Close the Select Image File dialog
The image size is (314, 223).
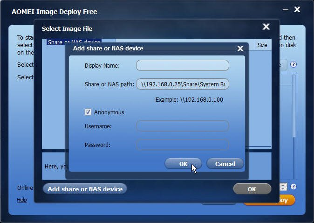click(266, 27)
